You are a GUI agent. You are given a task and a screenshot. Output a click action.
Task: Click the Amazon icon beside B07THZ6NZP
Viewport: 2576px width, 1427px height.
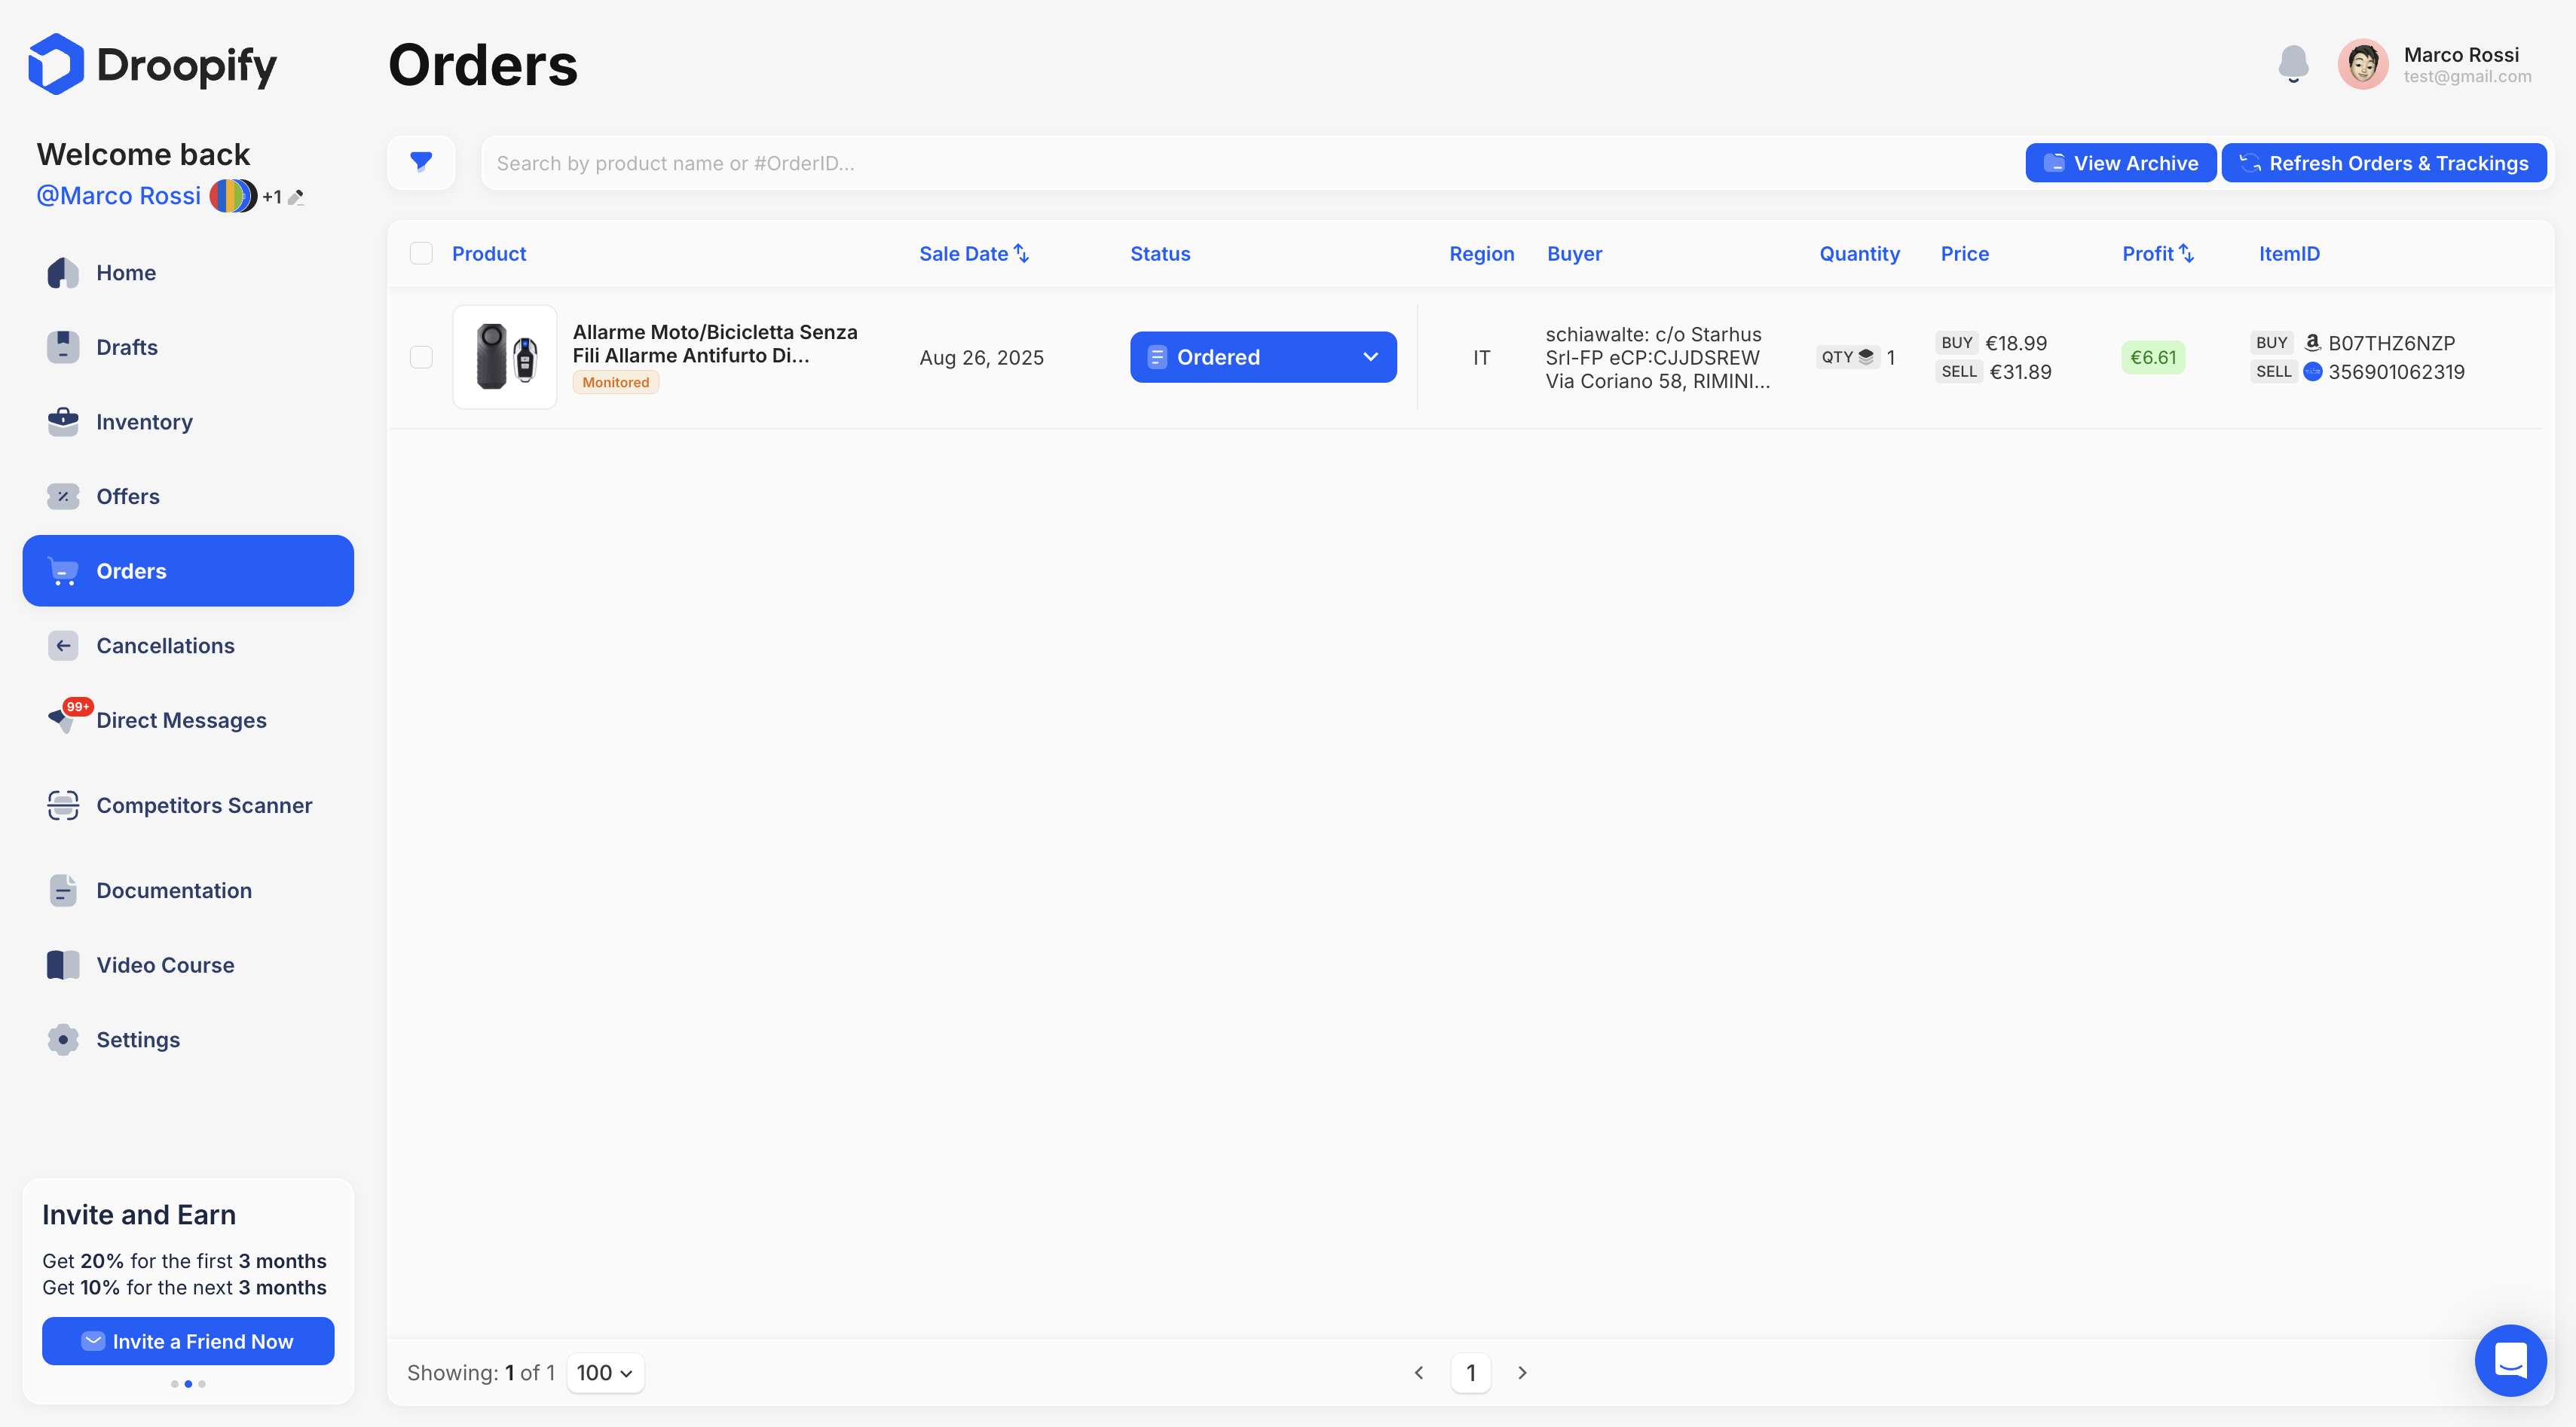2312,342
